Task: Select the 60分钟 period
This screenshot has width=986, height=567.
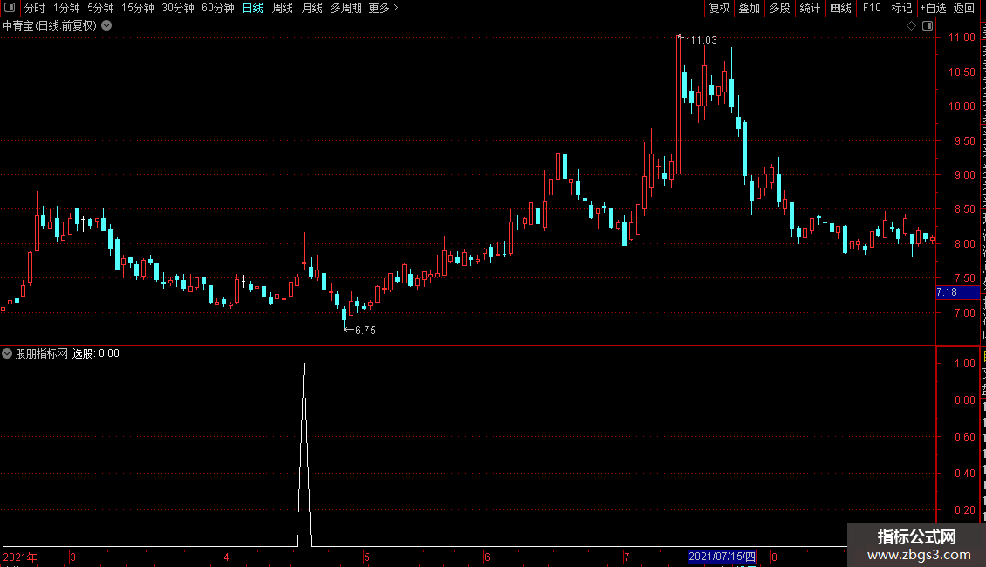Action: (x=218, y=8)
